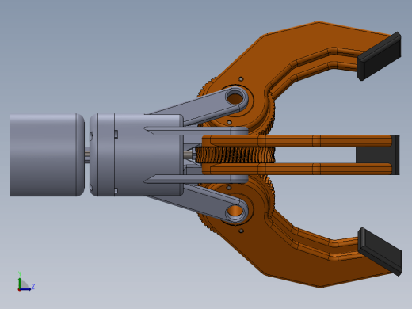Click the blue Z axis of the triad

[25, 289]
